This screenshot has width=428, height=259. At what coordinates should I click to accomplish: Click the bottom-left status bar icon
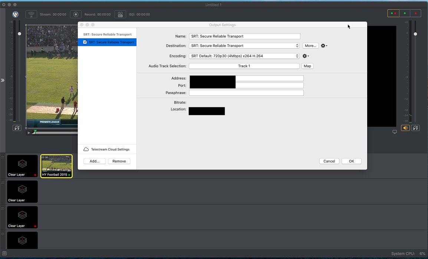pos(4,253)
